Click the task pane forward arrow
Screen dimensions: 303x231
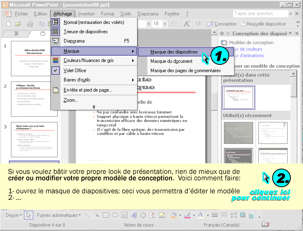coord(228,33)
